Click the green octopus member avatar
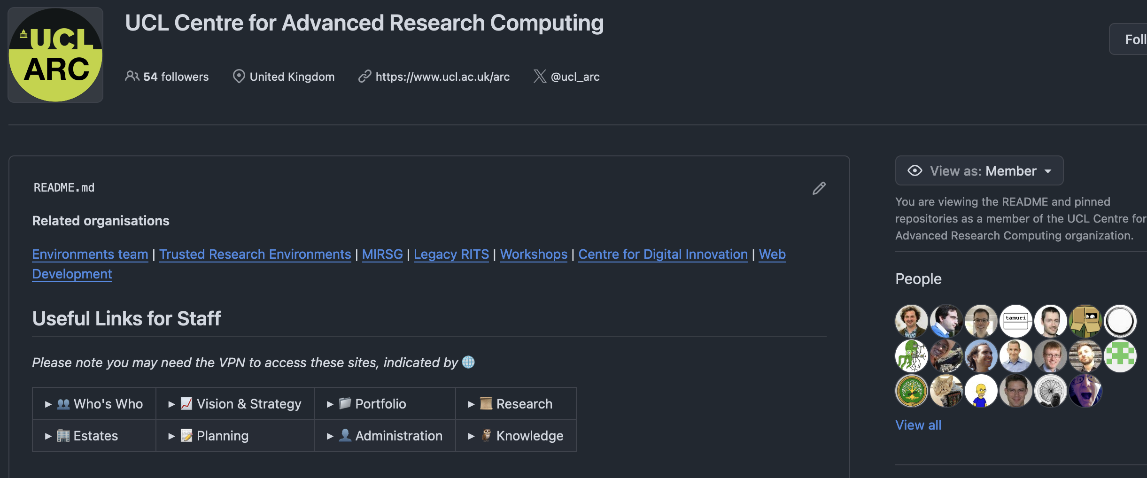Viewport: 1147px width, 478px height. pos(911,356)
